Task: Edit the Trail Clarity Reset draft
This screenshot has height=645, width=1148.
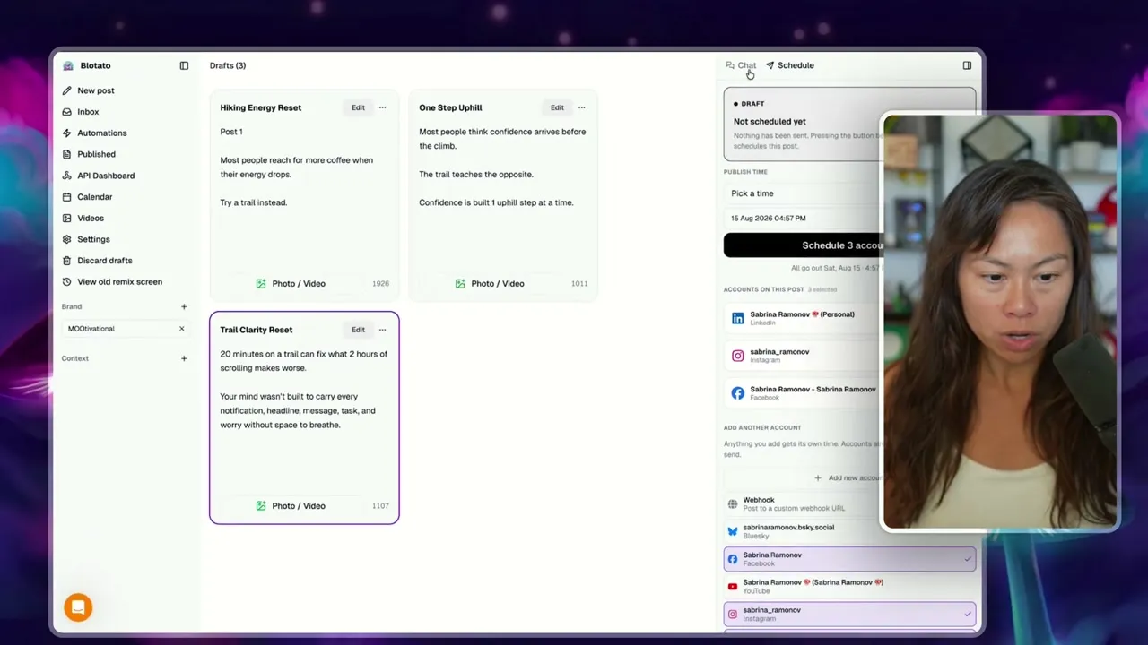Action: point(358,330)
